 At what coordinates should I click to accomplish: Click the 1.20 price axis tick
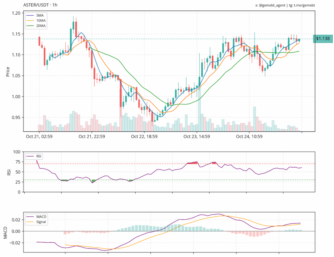[16, 13]
